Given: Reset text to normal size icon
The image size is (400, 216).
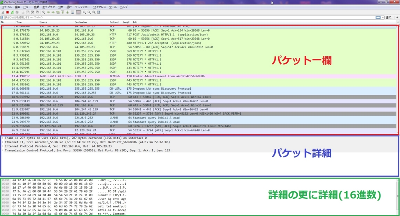Looking at the screenshot, I should 94,12.
